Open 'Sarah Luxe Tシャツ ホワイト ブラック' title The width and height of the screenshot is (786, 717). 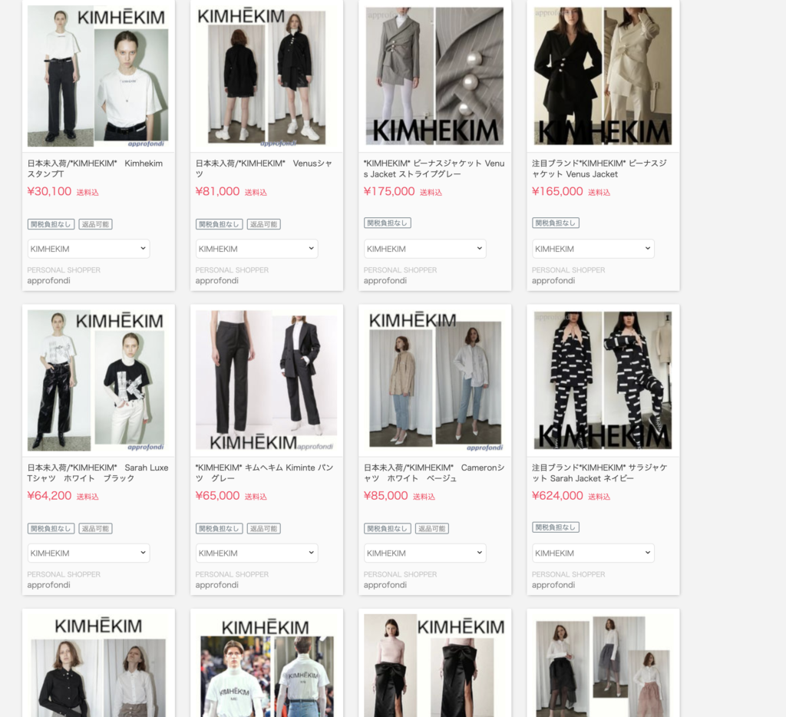pyautogui.click(x=97, y=473)
